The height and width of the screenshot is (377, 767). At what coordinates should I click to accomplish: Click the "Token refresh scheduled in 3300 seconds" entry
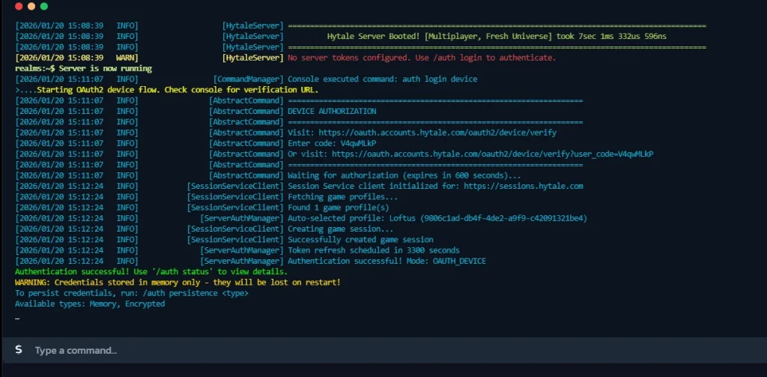pyautogui.click(x=373, y=250)
